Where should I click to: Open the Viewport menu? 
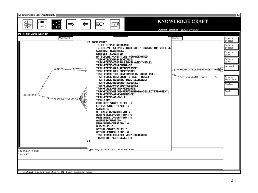click(x=66, y=38)
